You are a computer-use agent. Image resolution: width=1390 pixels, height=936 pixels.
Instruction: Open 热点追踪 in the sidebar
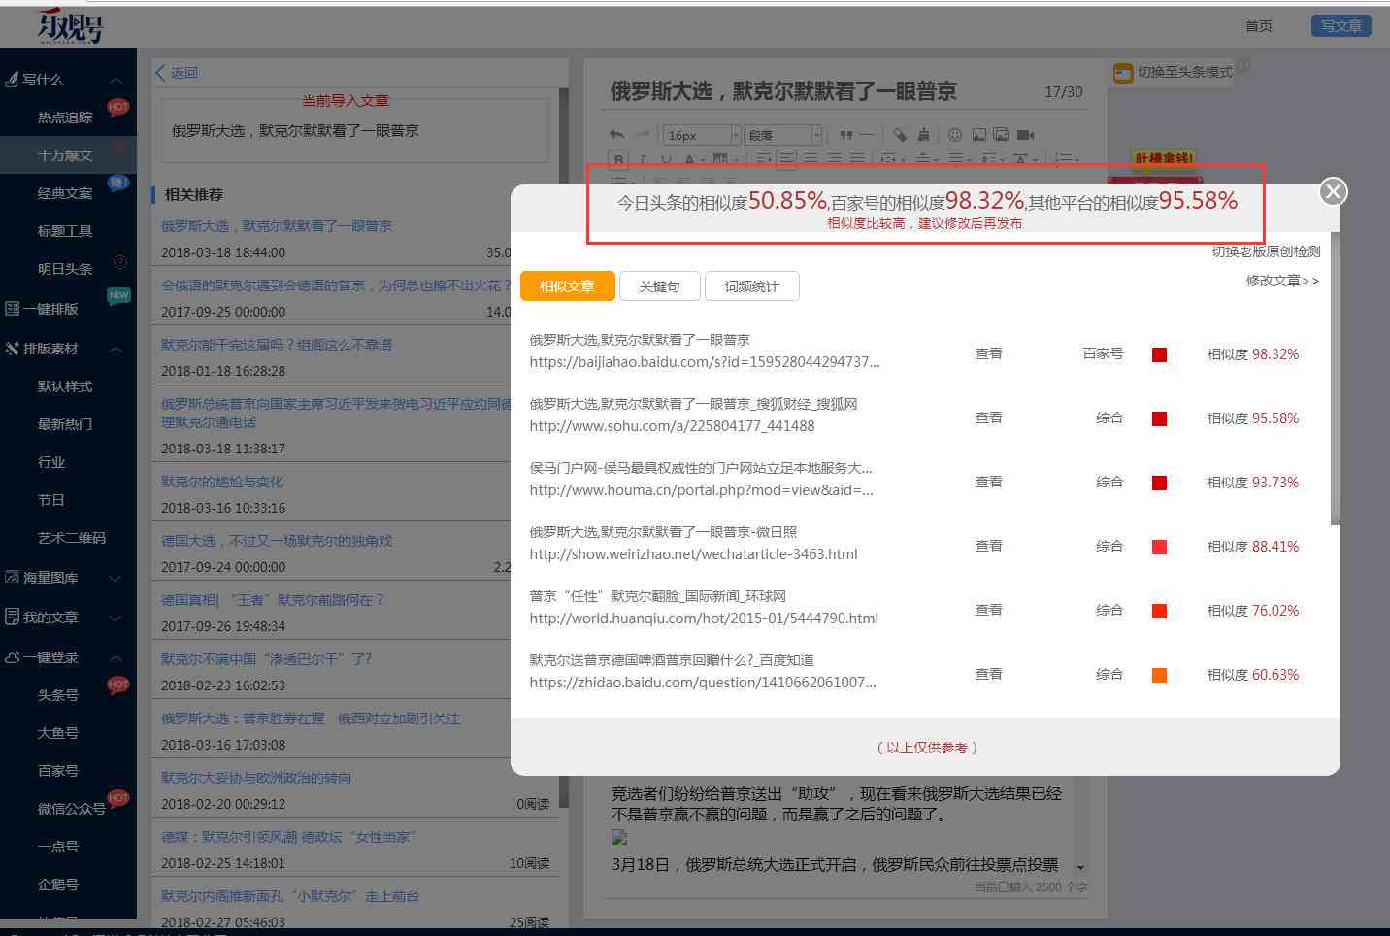tap(65, 117)
